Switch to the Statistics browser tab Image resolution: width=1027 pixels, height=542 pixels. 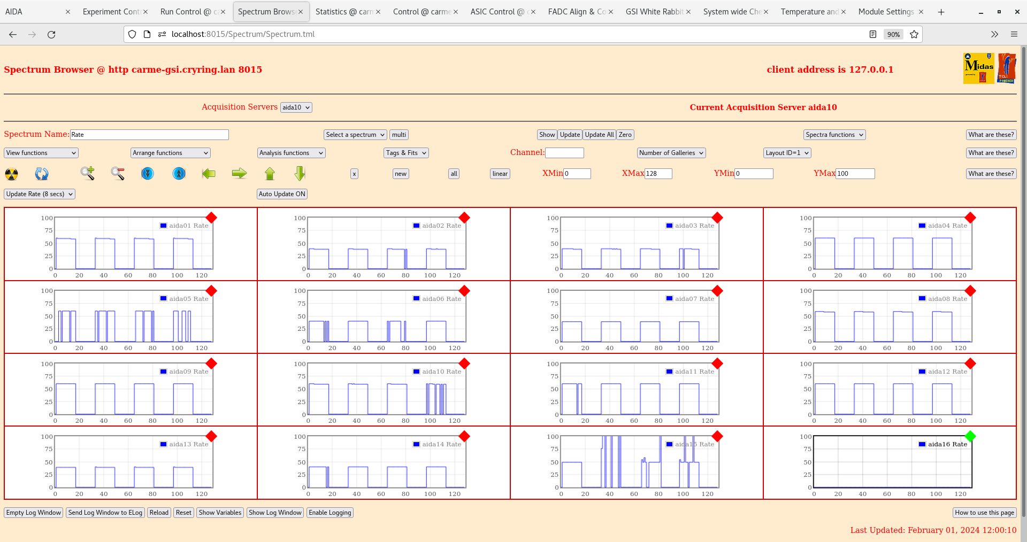pos(343,11)
